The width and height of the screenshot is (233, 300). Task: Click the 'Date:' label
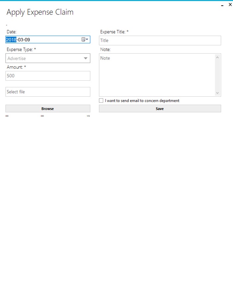(12, 32)
